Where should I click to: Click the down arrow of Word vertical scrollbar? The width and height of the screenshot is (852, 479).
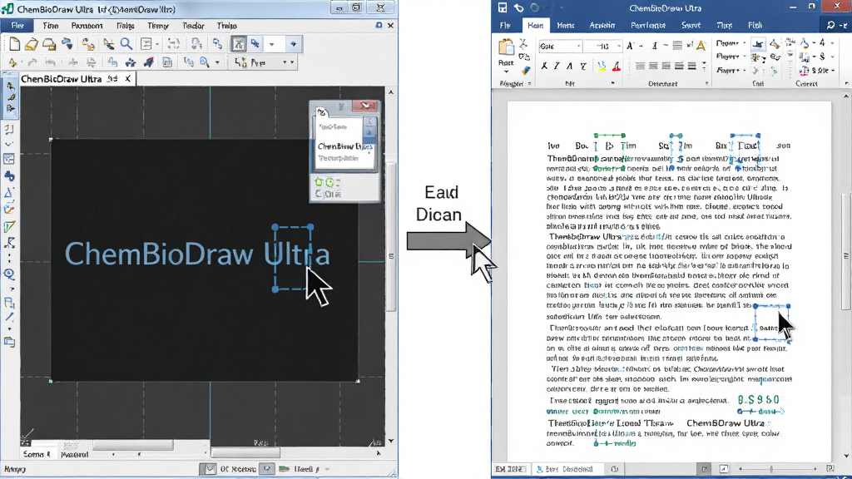[x=846, y=457]
